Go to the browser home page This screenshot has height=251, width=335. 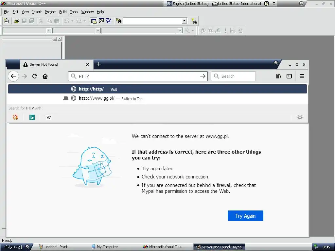pos(45,76)
